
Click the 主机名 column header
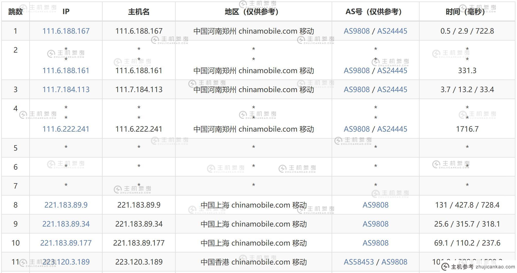pyautogui.click(x=139, y=12)
